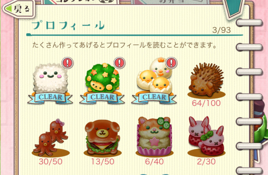
Task: Click CLEAR ribbon under egg chicks
Action: 154,98
